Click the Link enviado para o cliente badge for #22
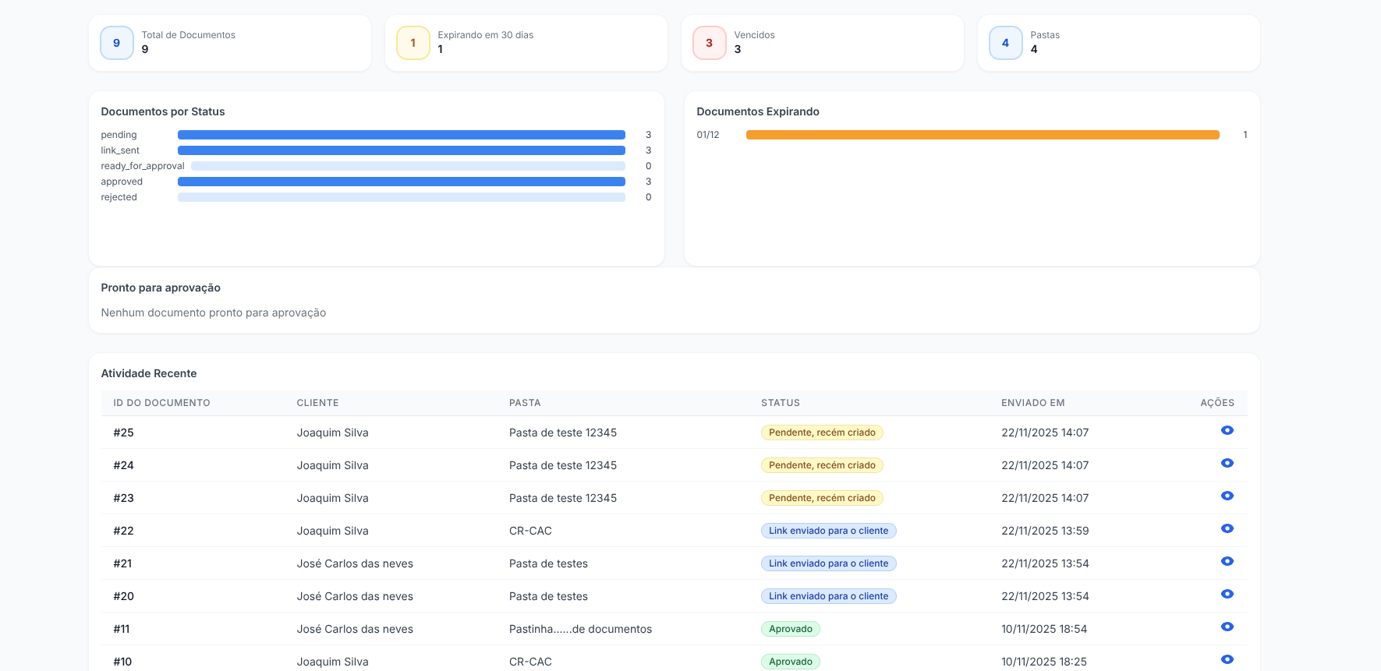Image resolution: width=1381 pixels, height=671 pixels. [829, 531]
